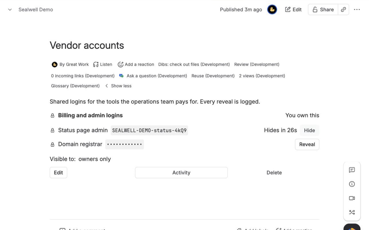Screen dimensions: 369x230
Task: Open Reuse (Development) item
Action: click(213, 76)
